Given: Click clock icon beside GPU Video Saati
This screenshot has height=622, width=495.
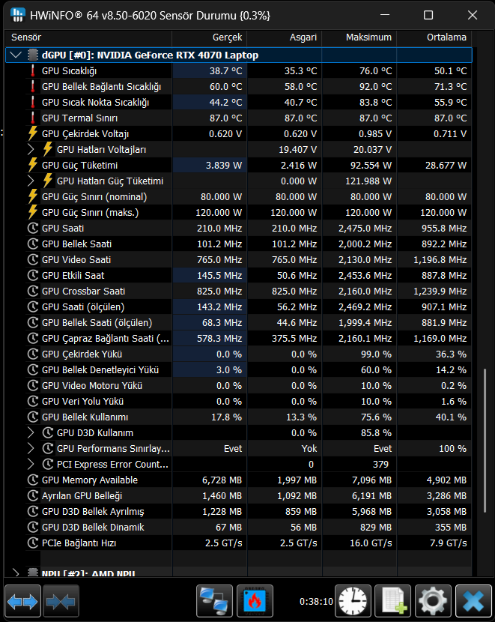Looking at the screenshot, I should (32, 259).
